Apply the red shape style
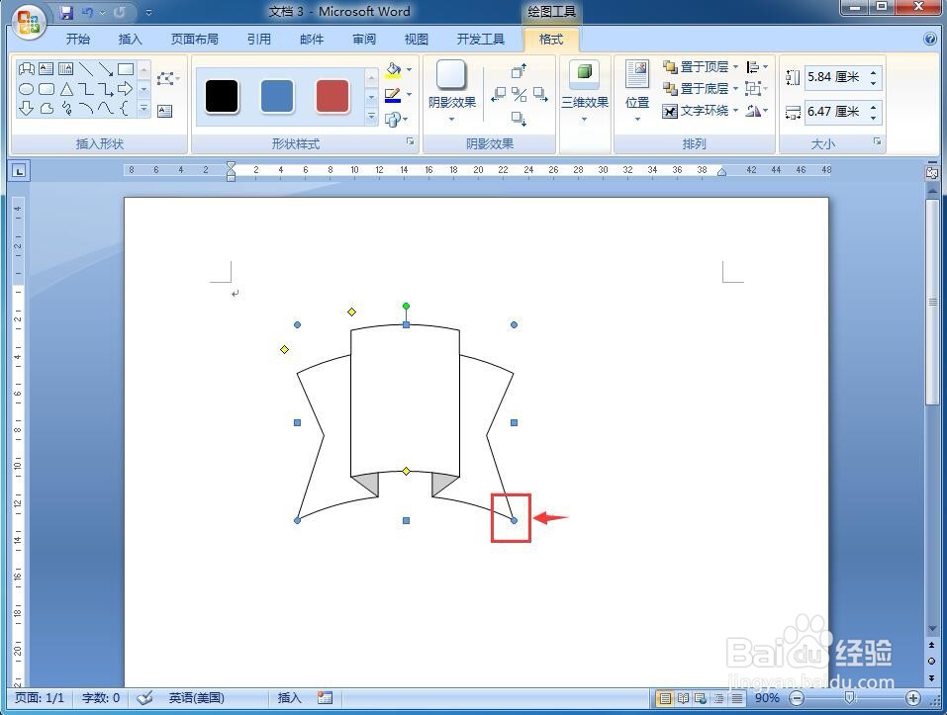Image resolution: width=947 pixels, height=715 pixels. [x=332, y=96]
